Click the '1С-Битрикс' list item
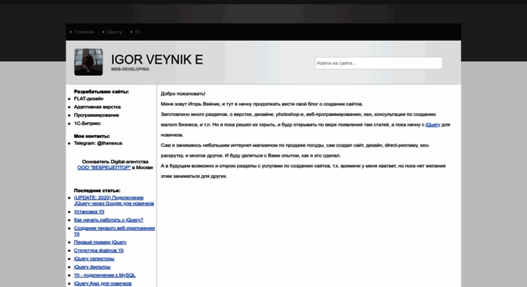This screenshot has height=287, width=527. tap(87, 123)
